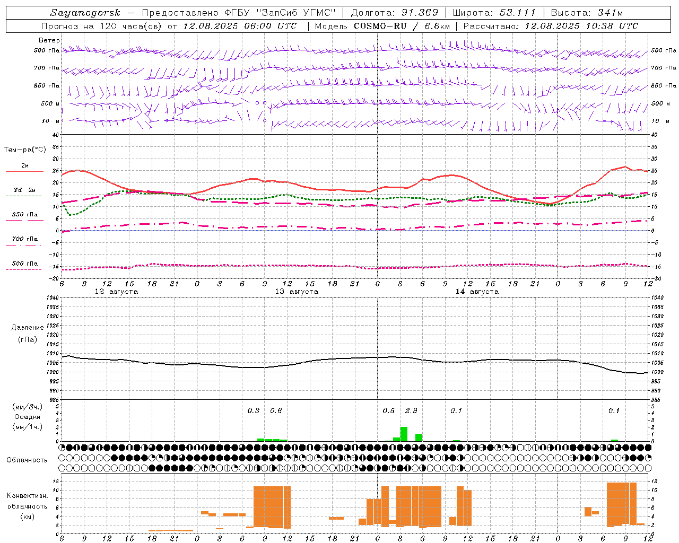Click the 0.6 precipitation total value
The height and width of the screenshot is (543, 679).
(276, 411)
